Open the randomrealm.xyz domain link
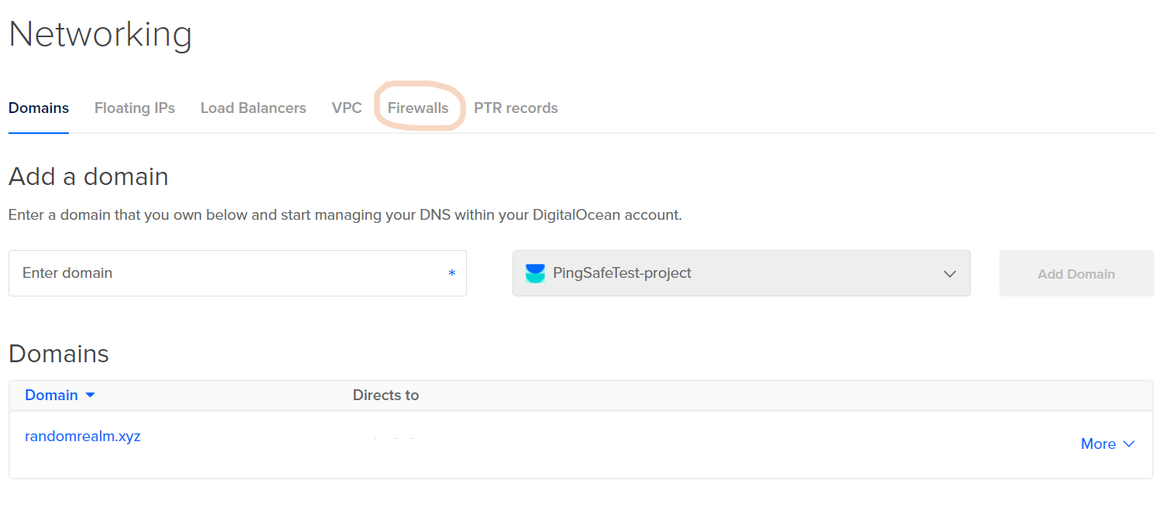 [83, 437]
